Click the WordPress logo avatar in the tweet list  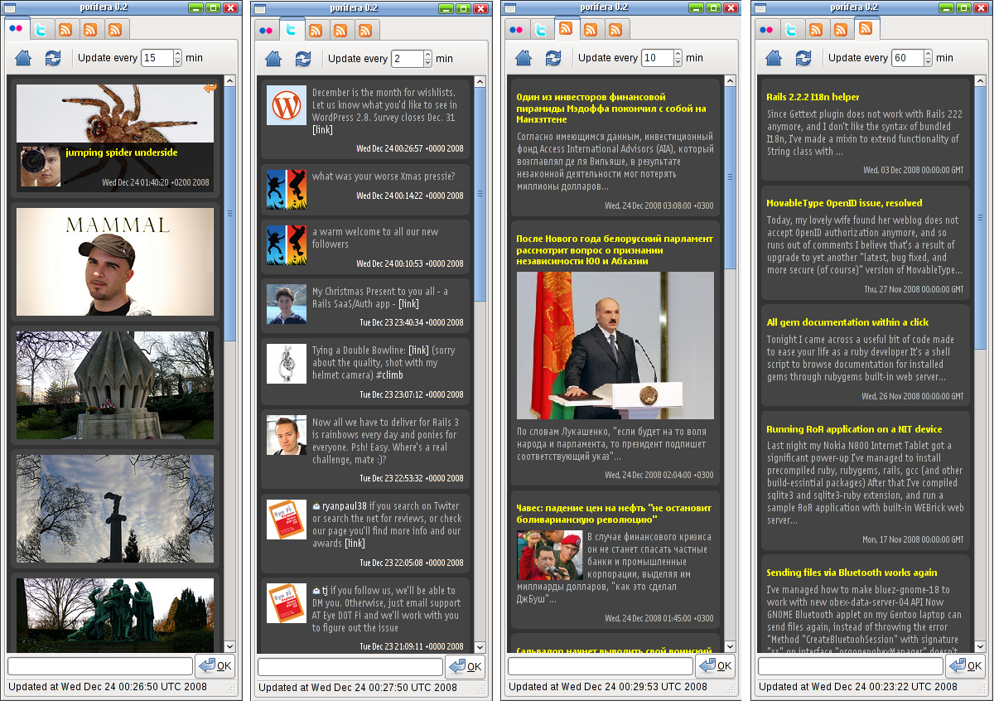point(287,105)
